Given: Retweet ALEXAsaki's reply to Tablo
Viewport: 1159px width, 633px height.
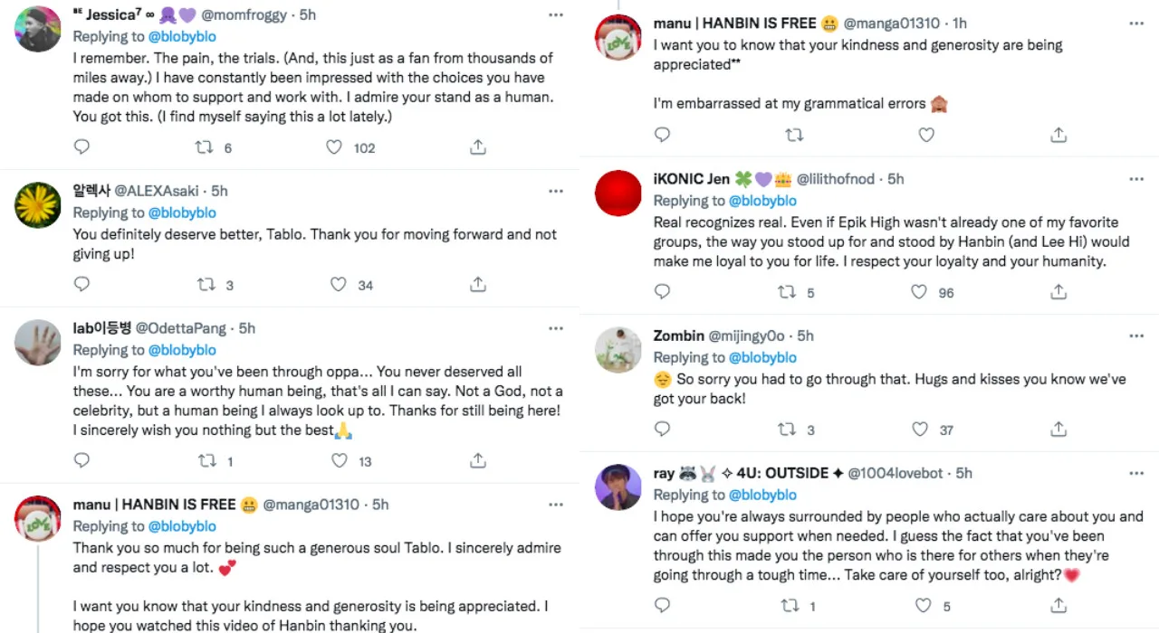Looking at the screenshot, I should pos(206,284).
